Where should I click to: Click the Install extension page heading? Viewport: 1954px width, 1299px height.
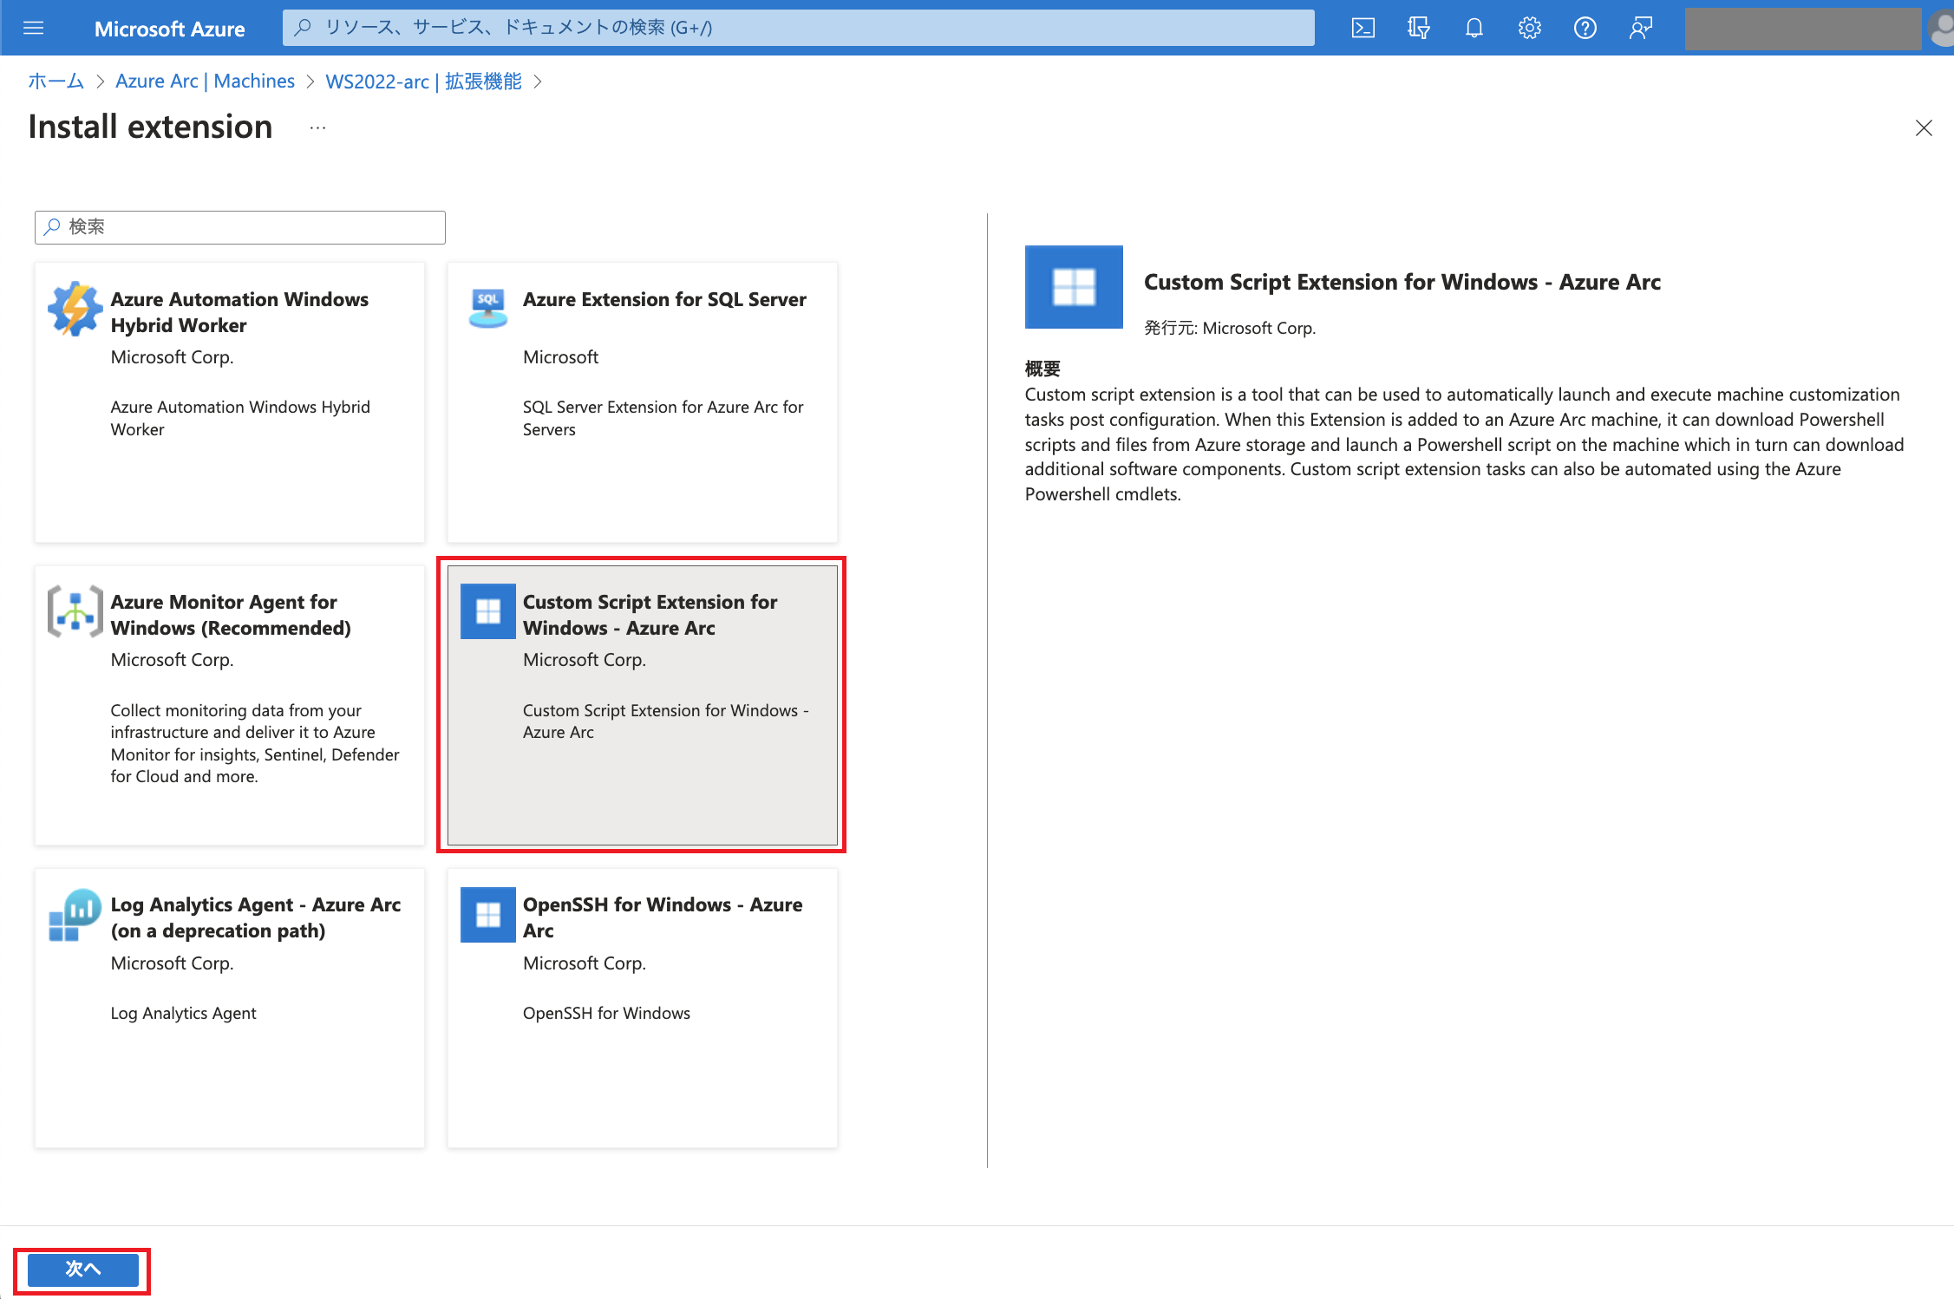point(150,127)
